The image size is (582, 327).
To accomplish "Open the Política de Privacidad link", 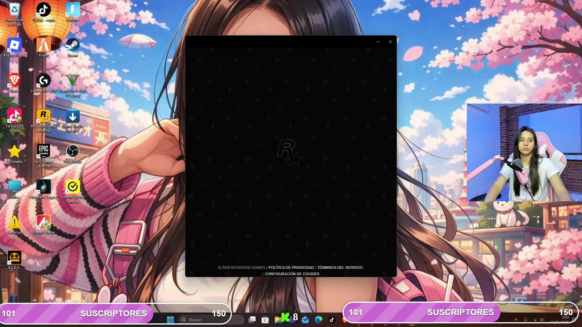I will (291, 268).
